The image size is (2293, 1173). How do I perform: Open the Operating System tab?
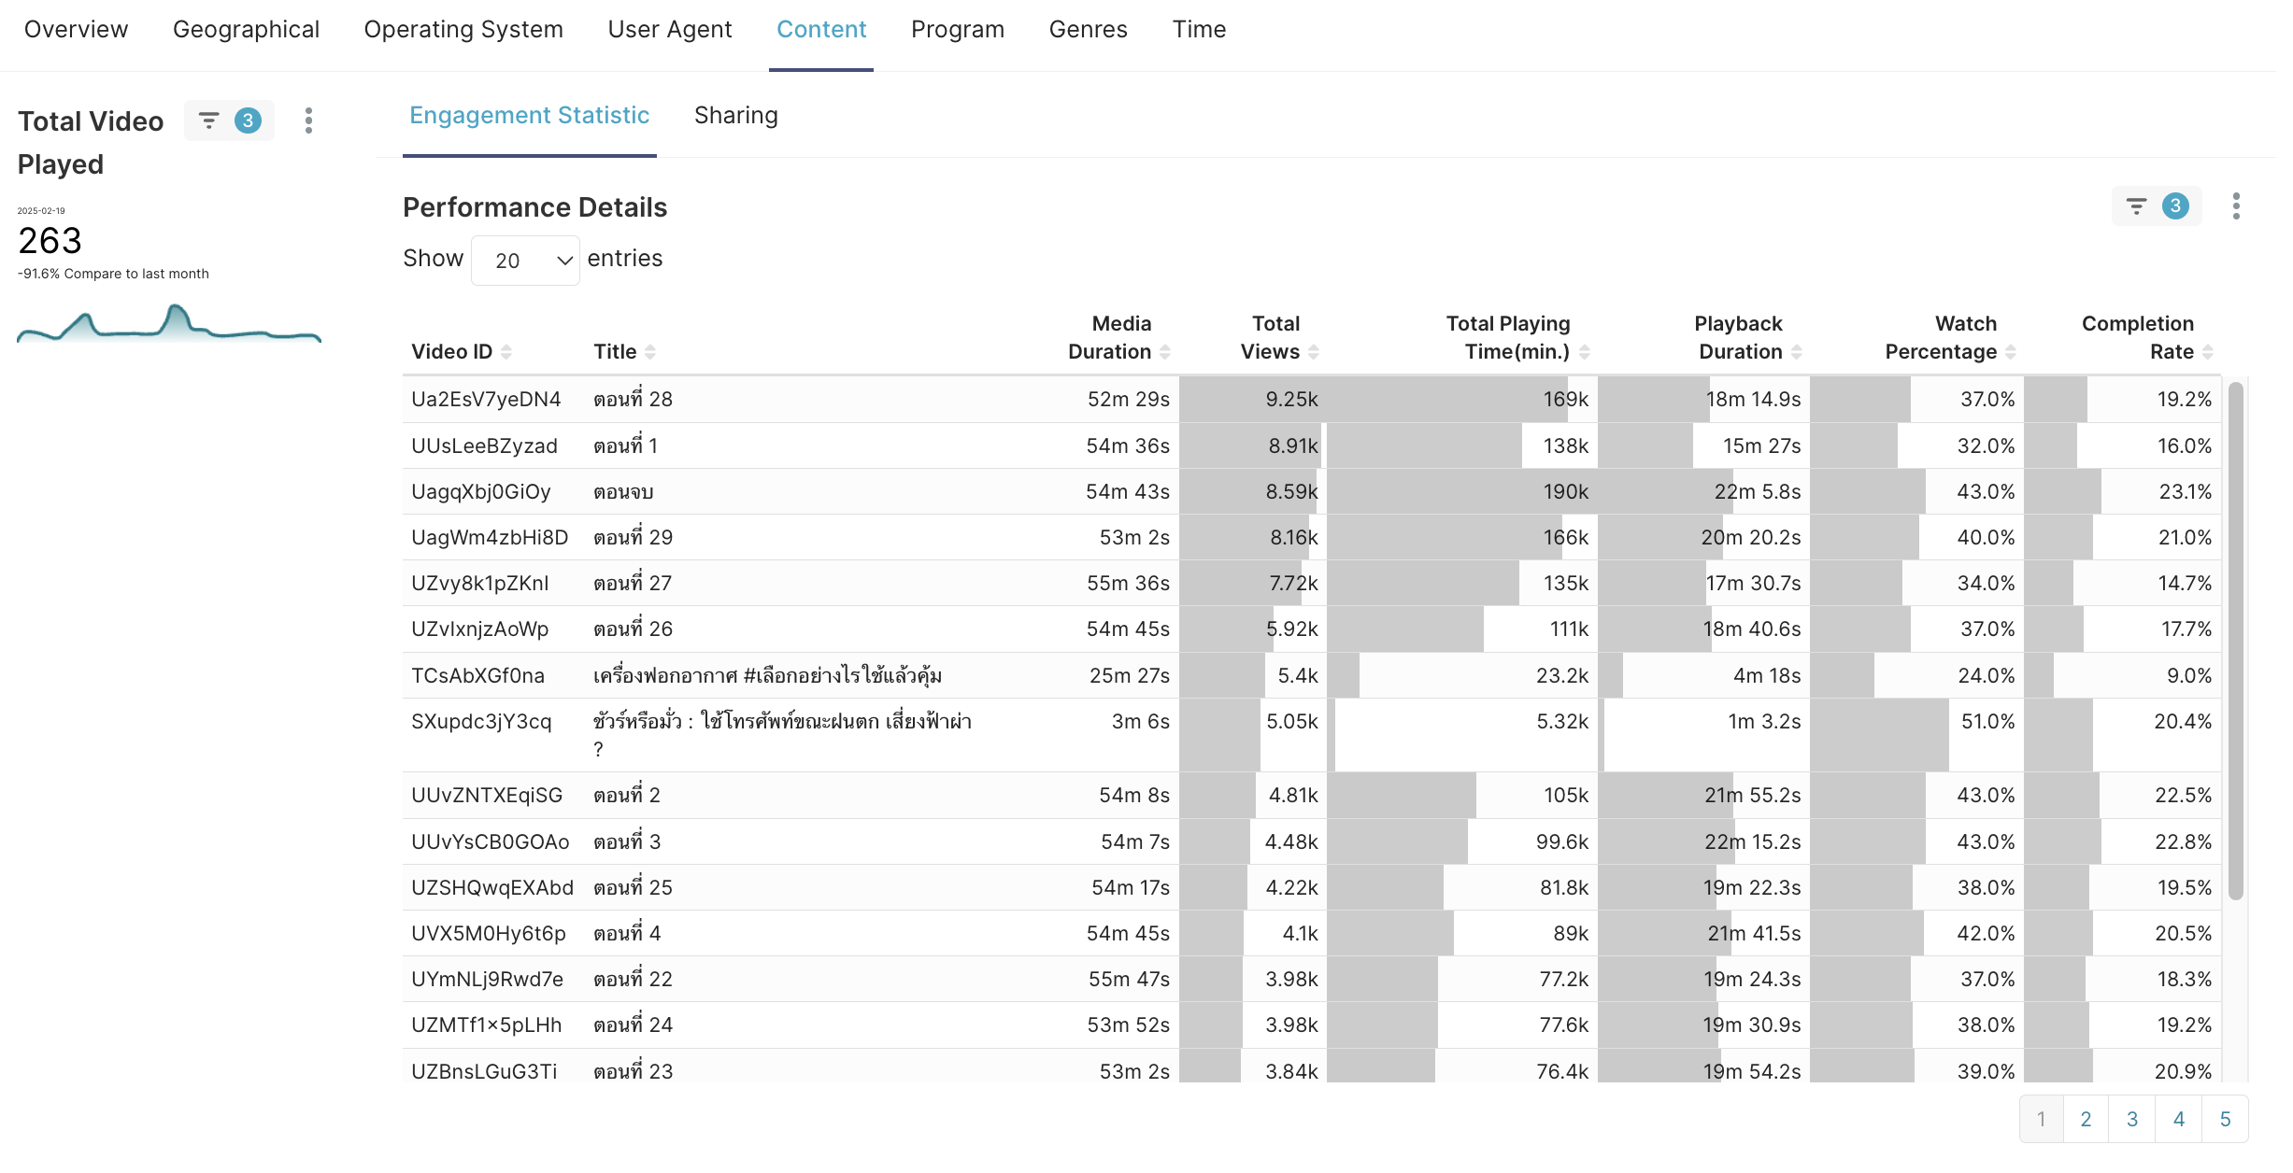(x=463, y=30)
